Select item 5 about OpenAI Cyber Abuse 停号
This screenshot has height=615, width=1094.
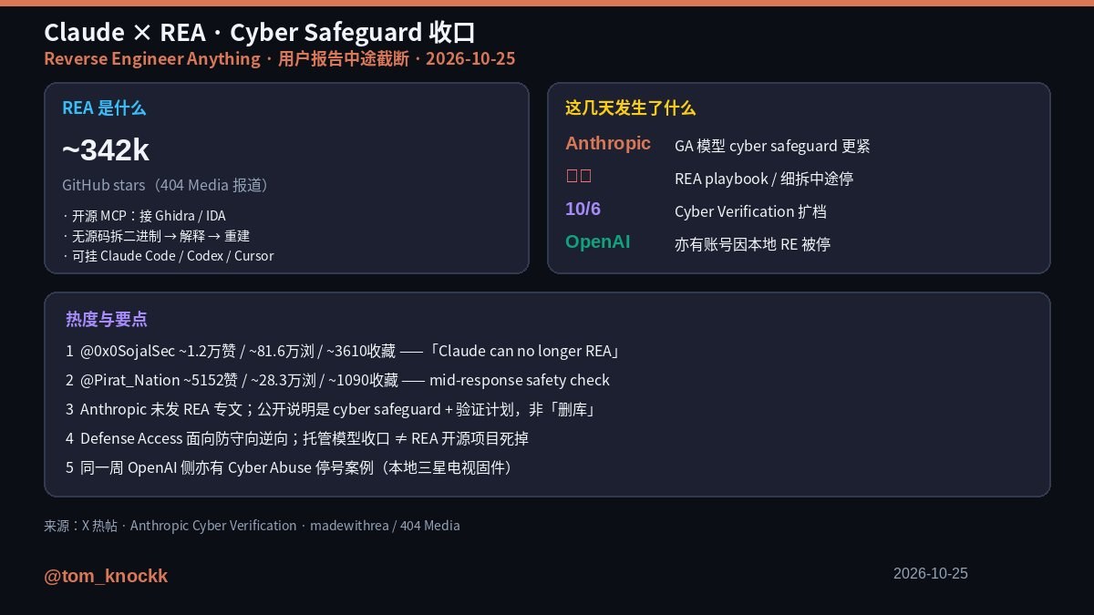(292, 467)
